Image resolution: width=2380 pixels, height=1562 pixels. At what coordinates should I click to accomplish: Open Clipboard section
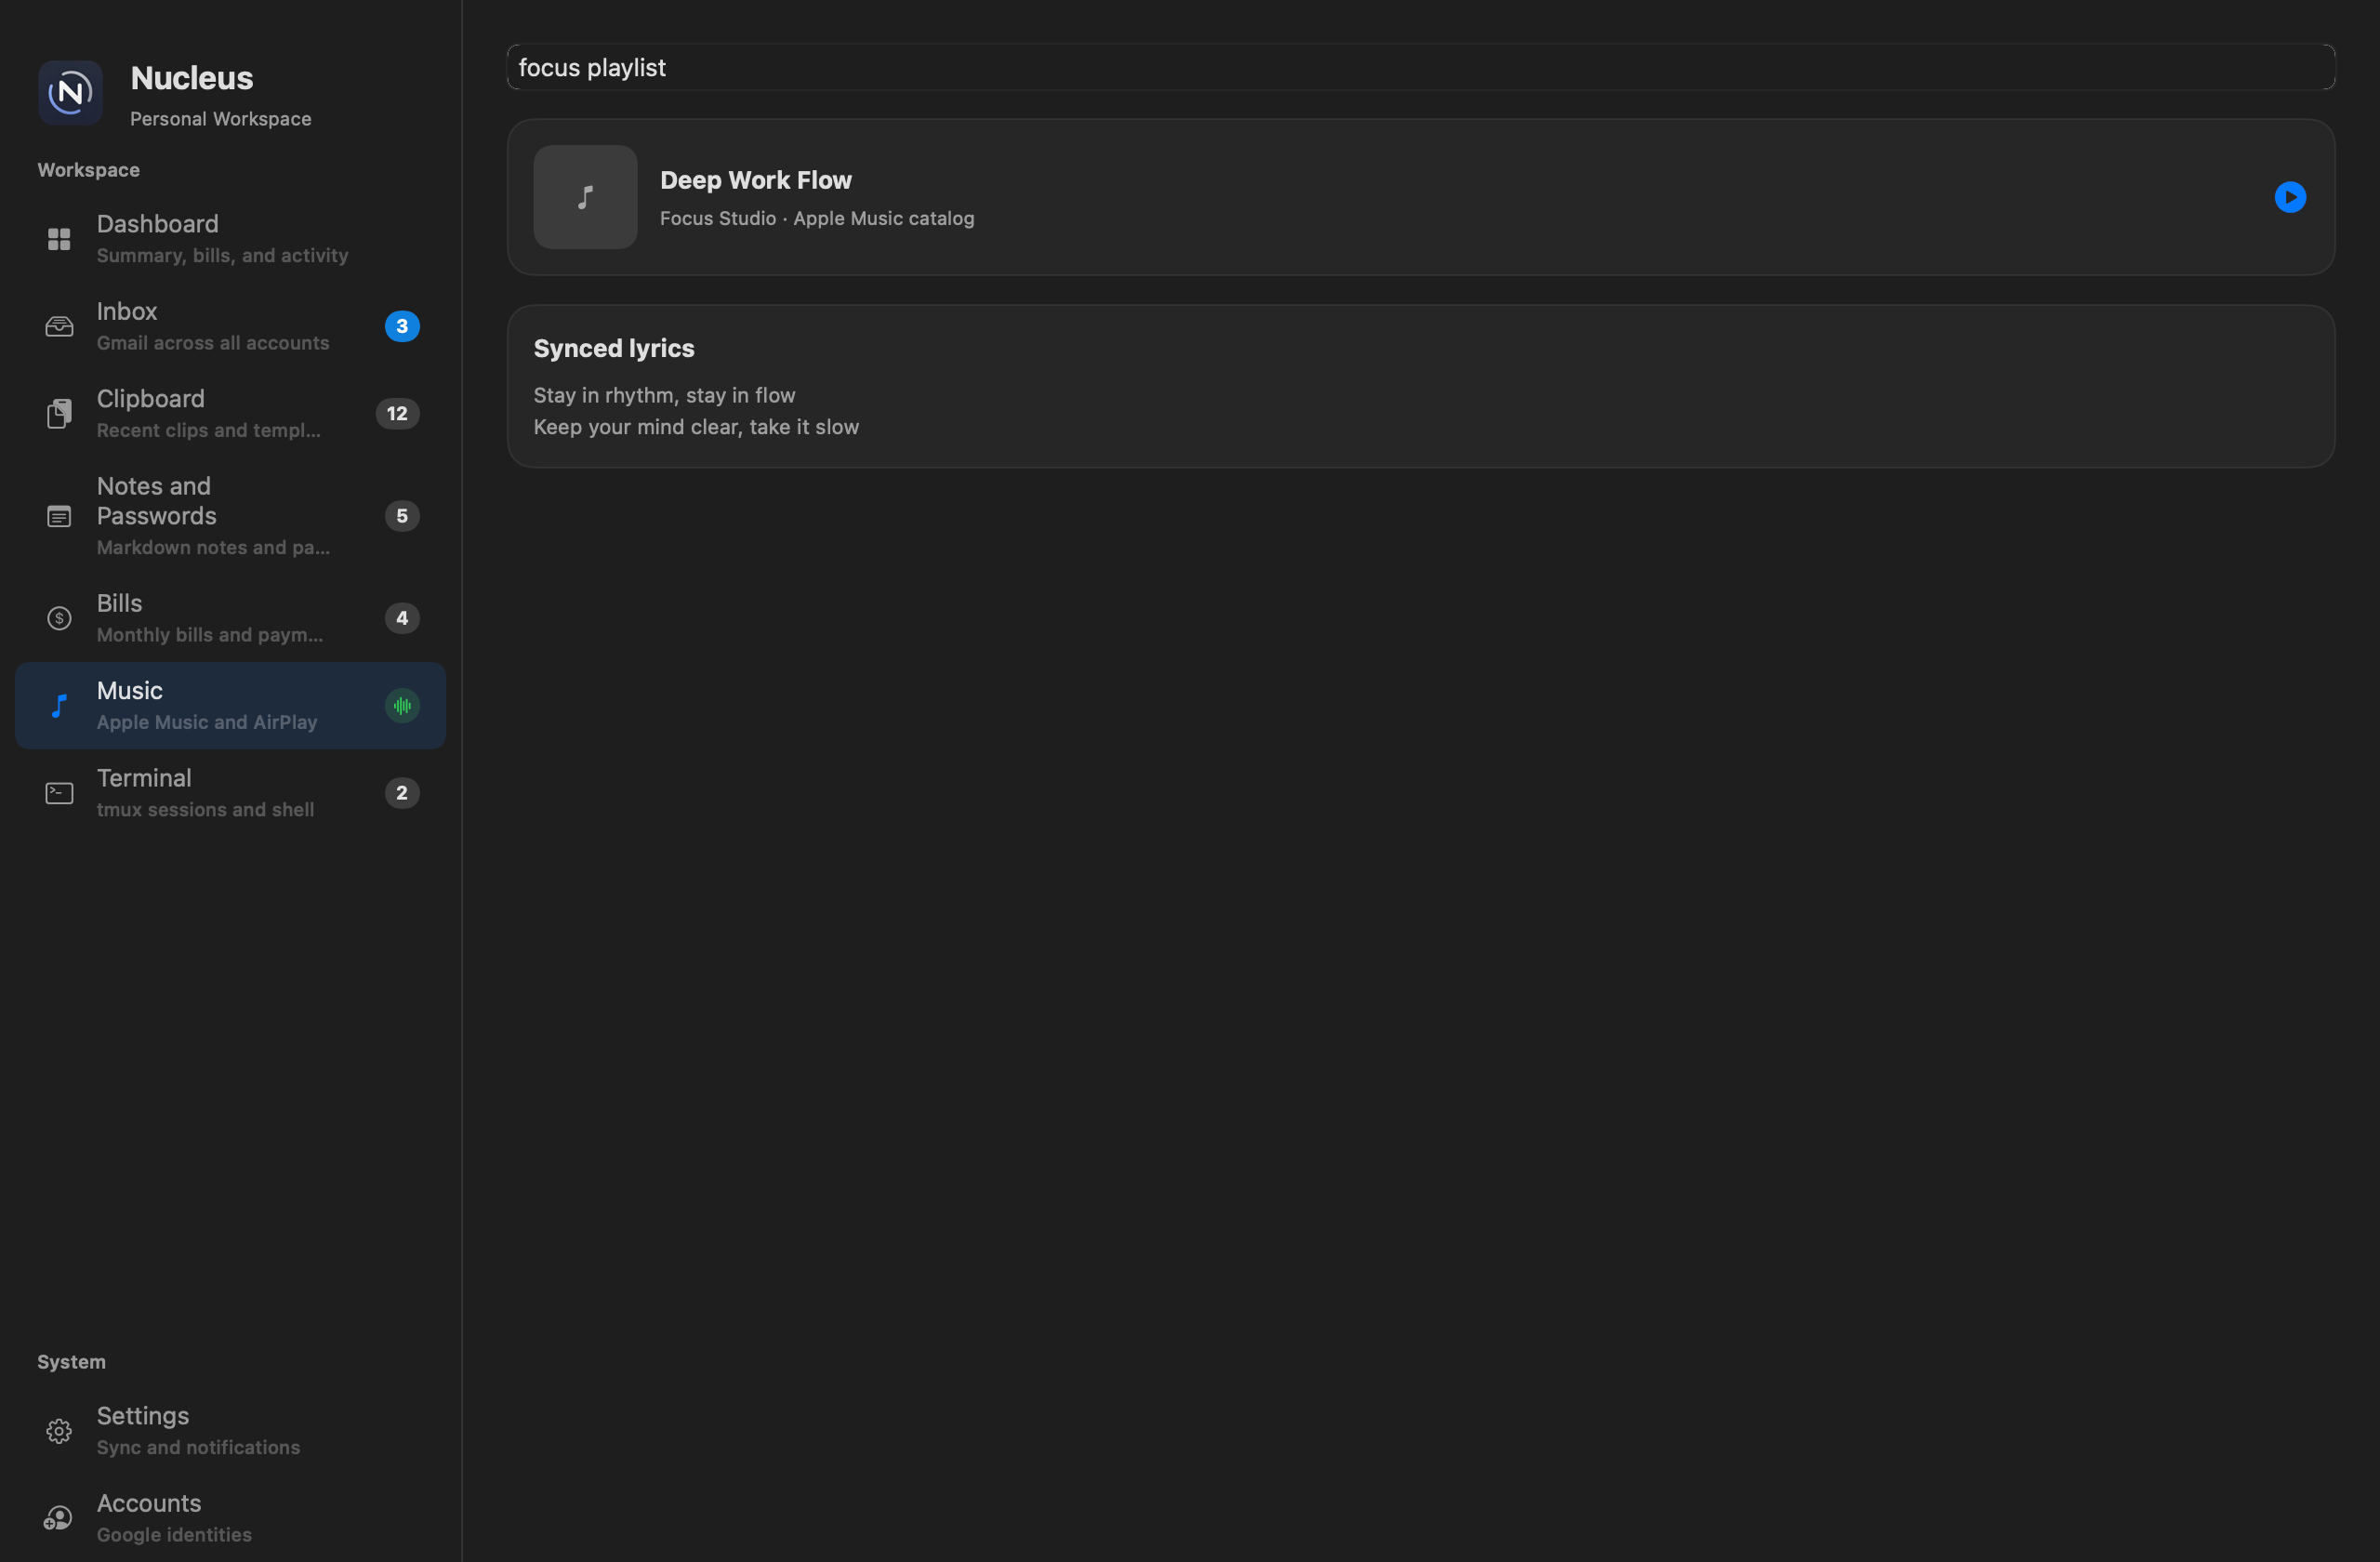(x=230, y=413)
